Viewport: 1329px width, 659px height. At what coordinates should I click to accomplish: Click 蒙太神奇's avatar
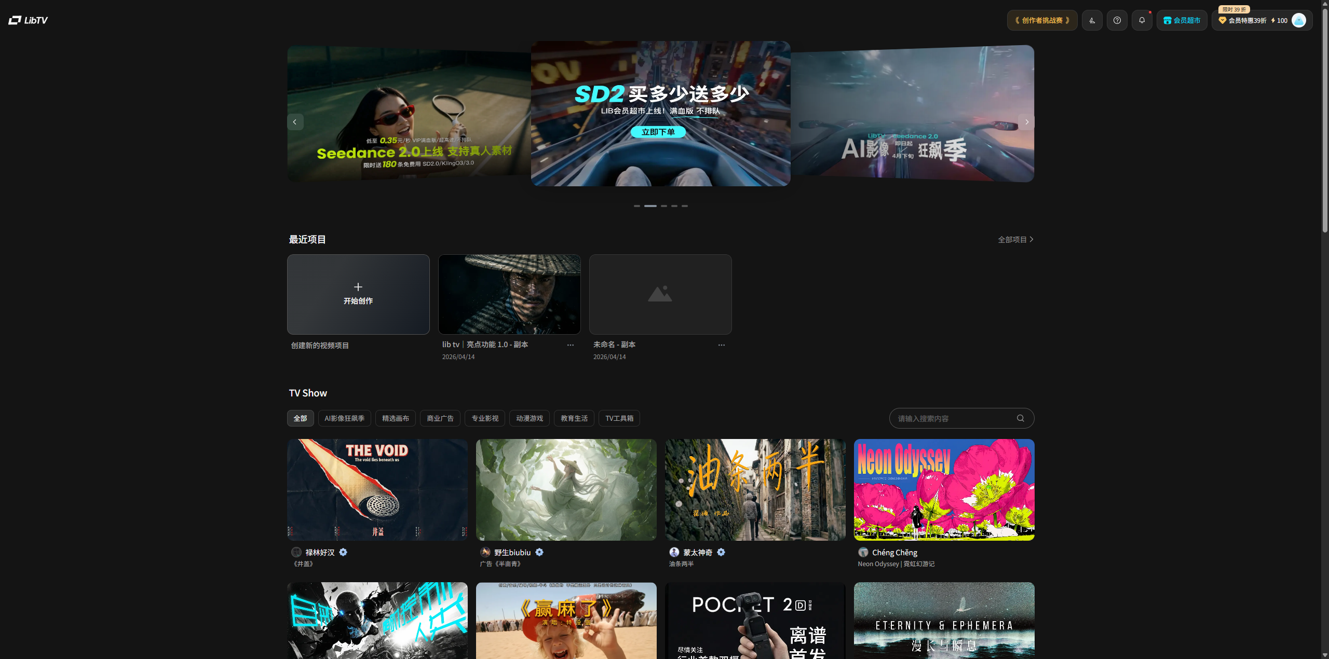tap(674, 552)
